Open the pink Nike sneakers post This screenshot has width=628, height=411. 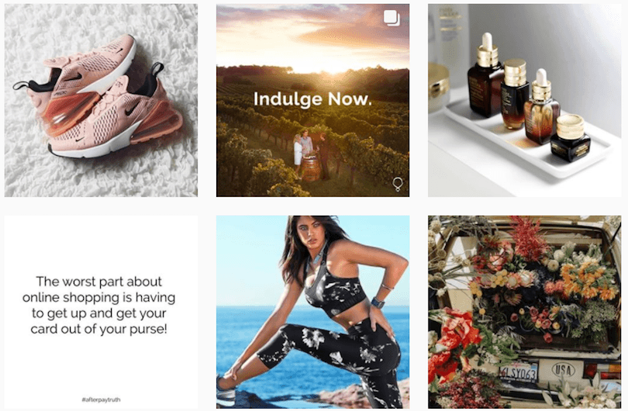[101, 101]
